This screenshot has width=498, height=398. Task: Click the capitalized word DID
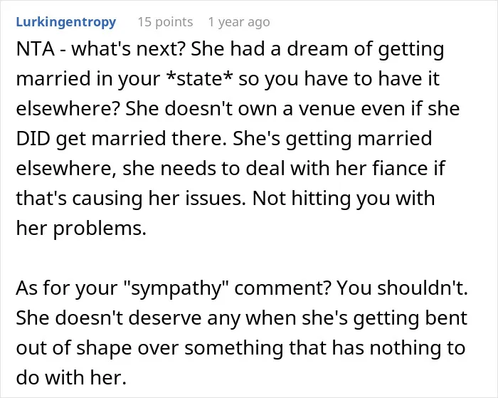tap(33, 139)
